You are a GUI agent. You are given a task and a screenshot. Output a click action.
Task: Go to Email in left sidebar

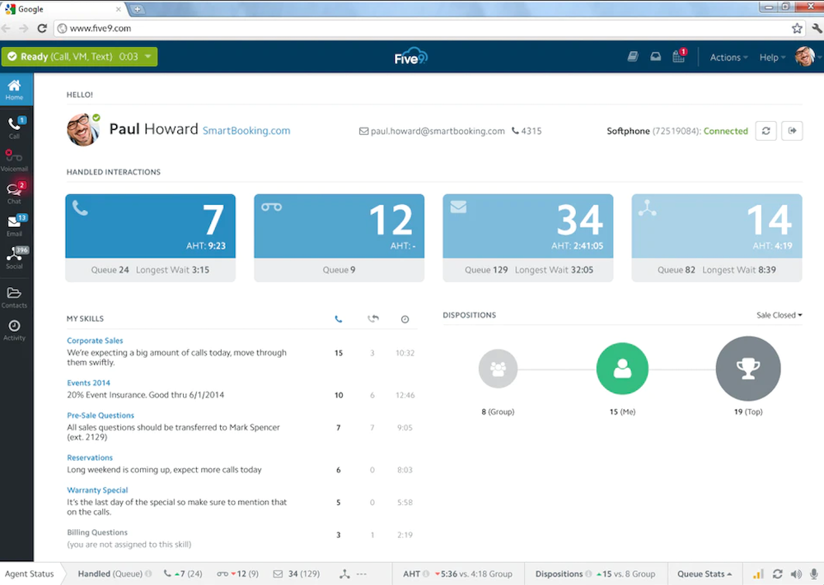pos(14,225)
